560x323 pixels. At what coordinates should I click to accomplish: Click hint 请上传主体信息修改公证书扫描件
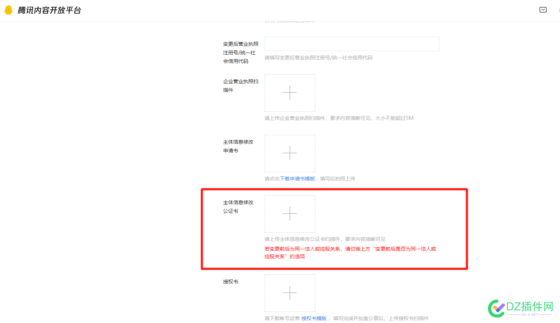click(325, 239)
